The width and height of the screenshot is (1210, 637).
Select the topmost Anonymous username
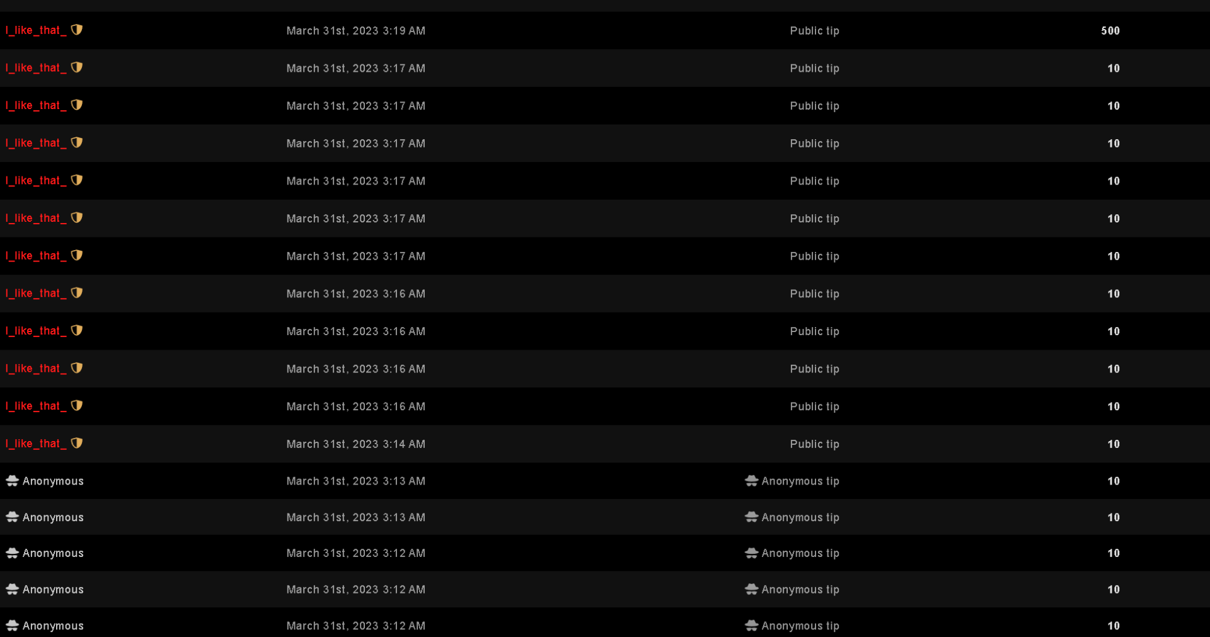(x=53, y=481)
